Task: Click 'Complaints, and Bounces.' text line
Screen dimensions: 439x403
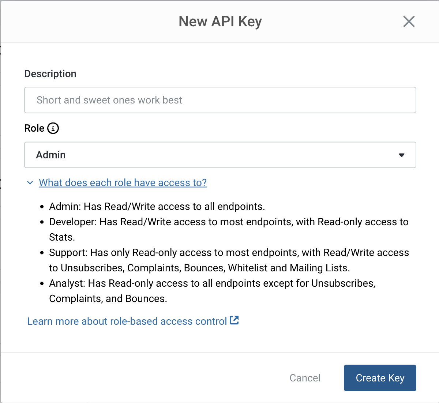Action: click(x=108, y=299)
